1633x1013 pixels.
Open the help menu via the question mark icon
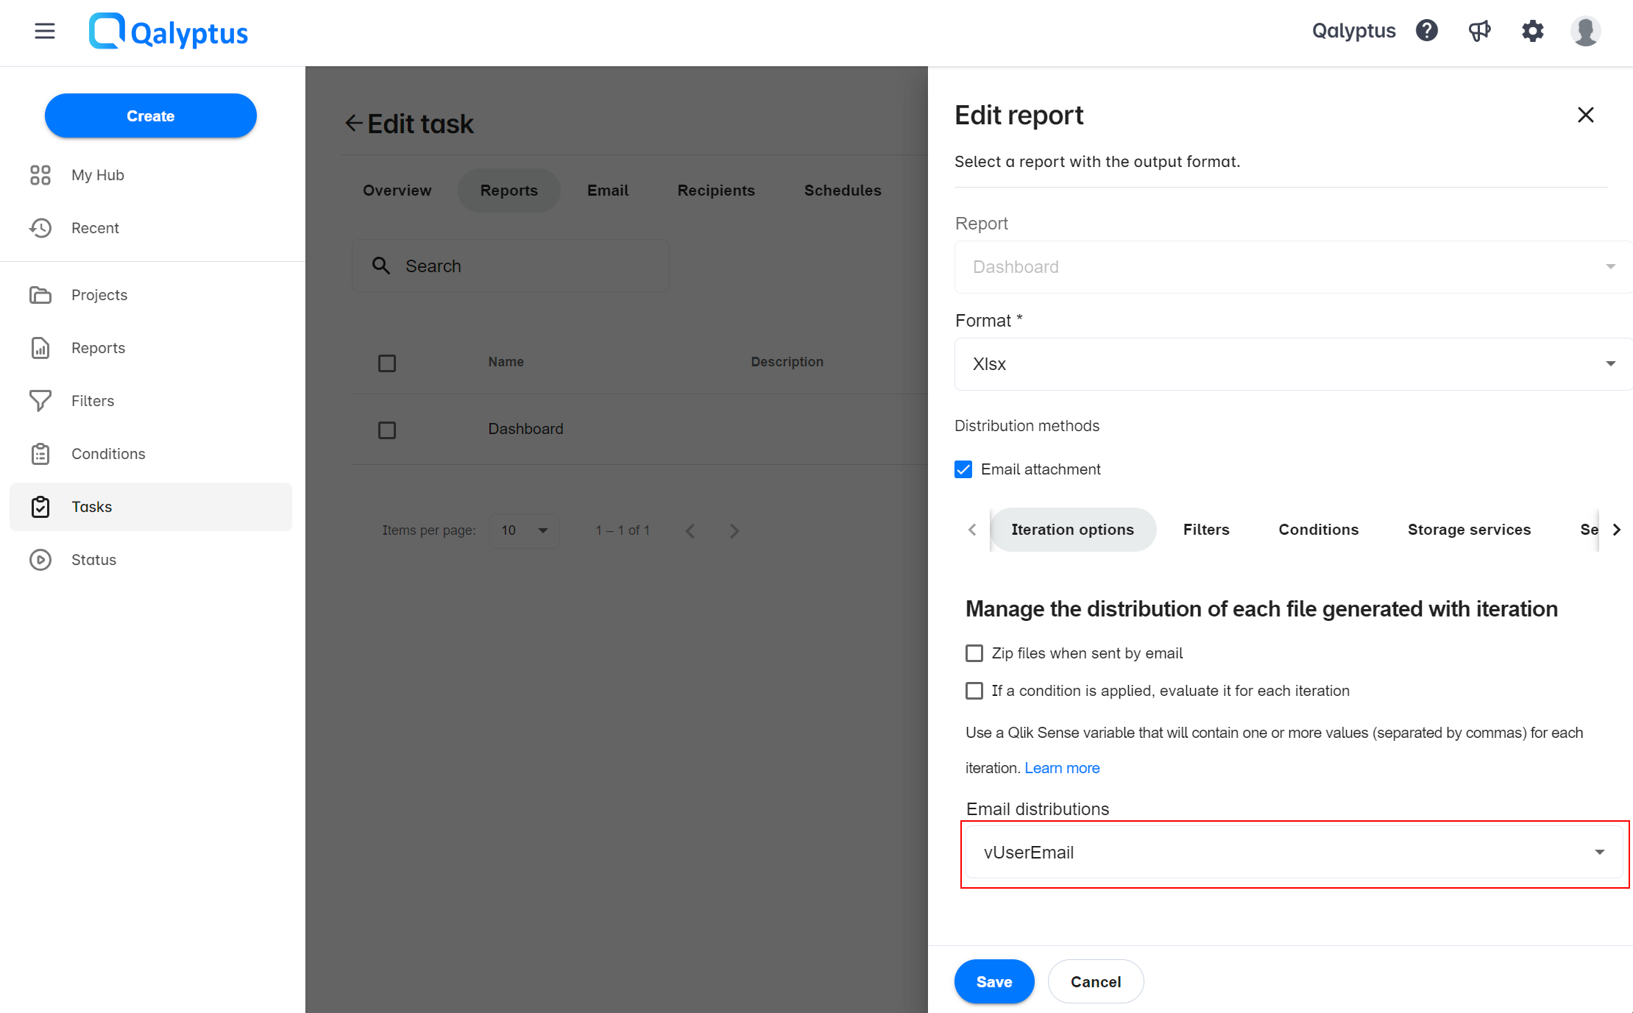tap(1427, 31)
